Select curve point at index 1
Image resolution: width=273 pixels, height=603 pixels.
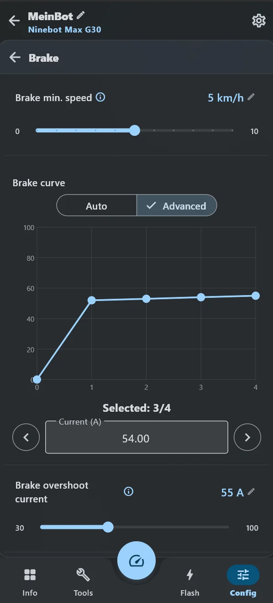(x=92, y=300)
